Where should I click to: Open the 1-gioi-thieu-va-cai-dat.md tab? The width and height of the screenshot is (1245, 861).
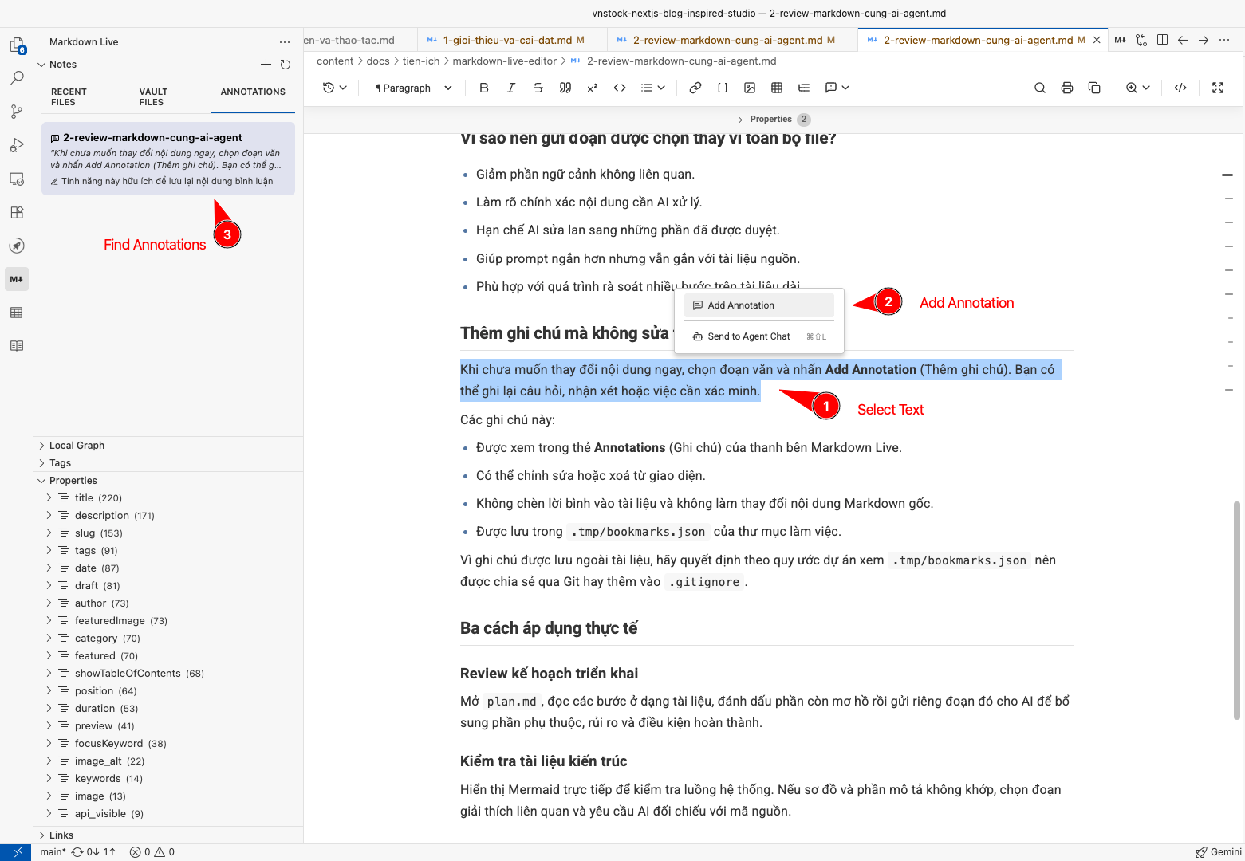512,40
